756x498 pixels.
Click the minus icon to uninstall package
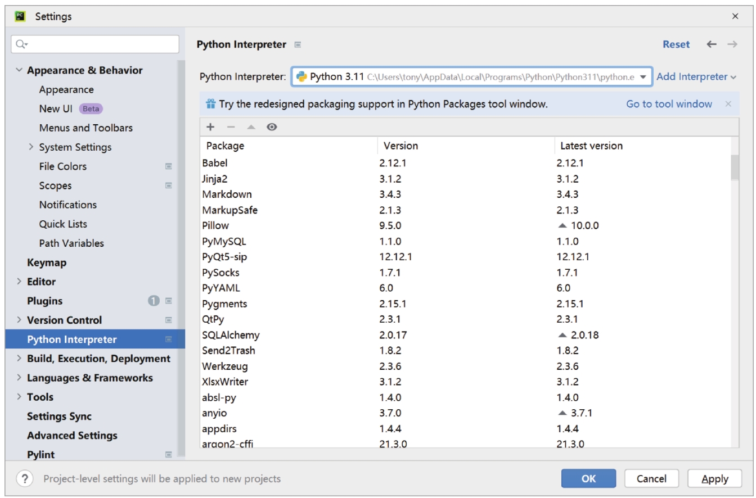point(231,127)
